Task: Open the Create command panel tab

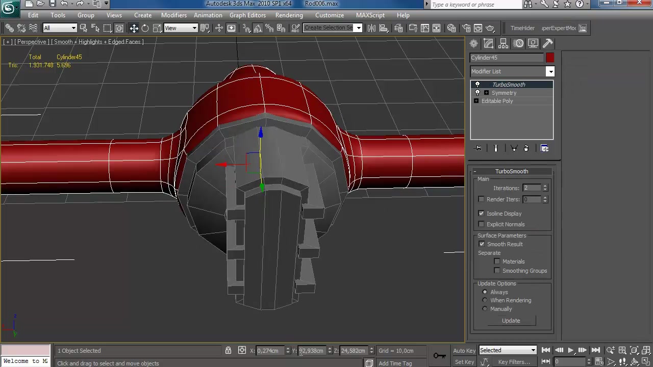Action: tap(474, 44)
